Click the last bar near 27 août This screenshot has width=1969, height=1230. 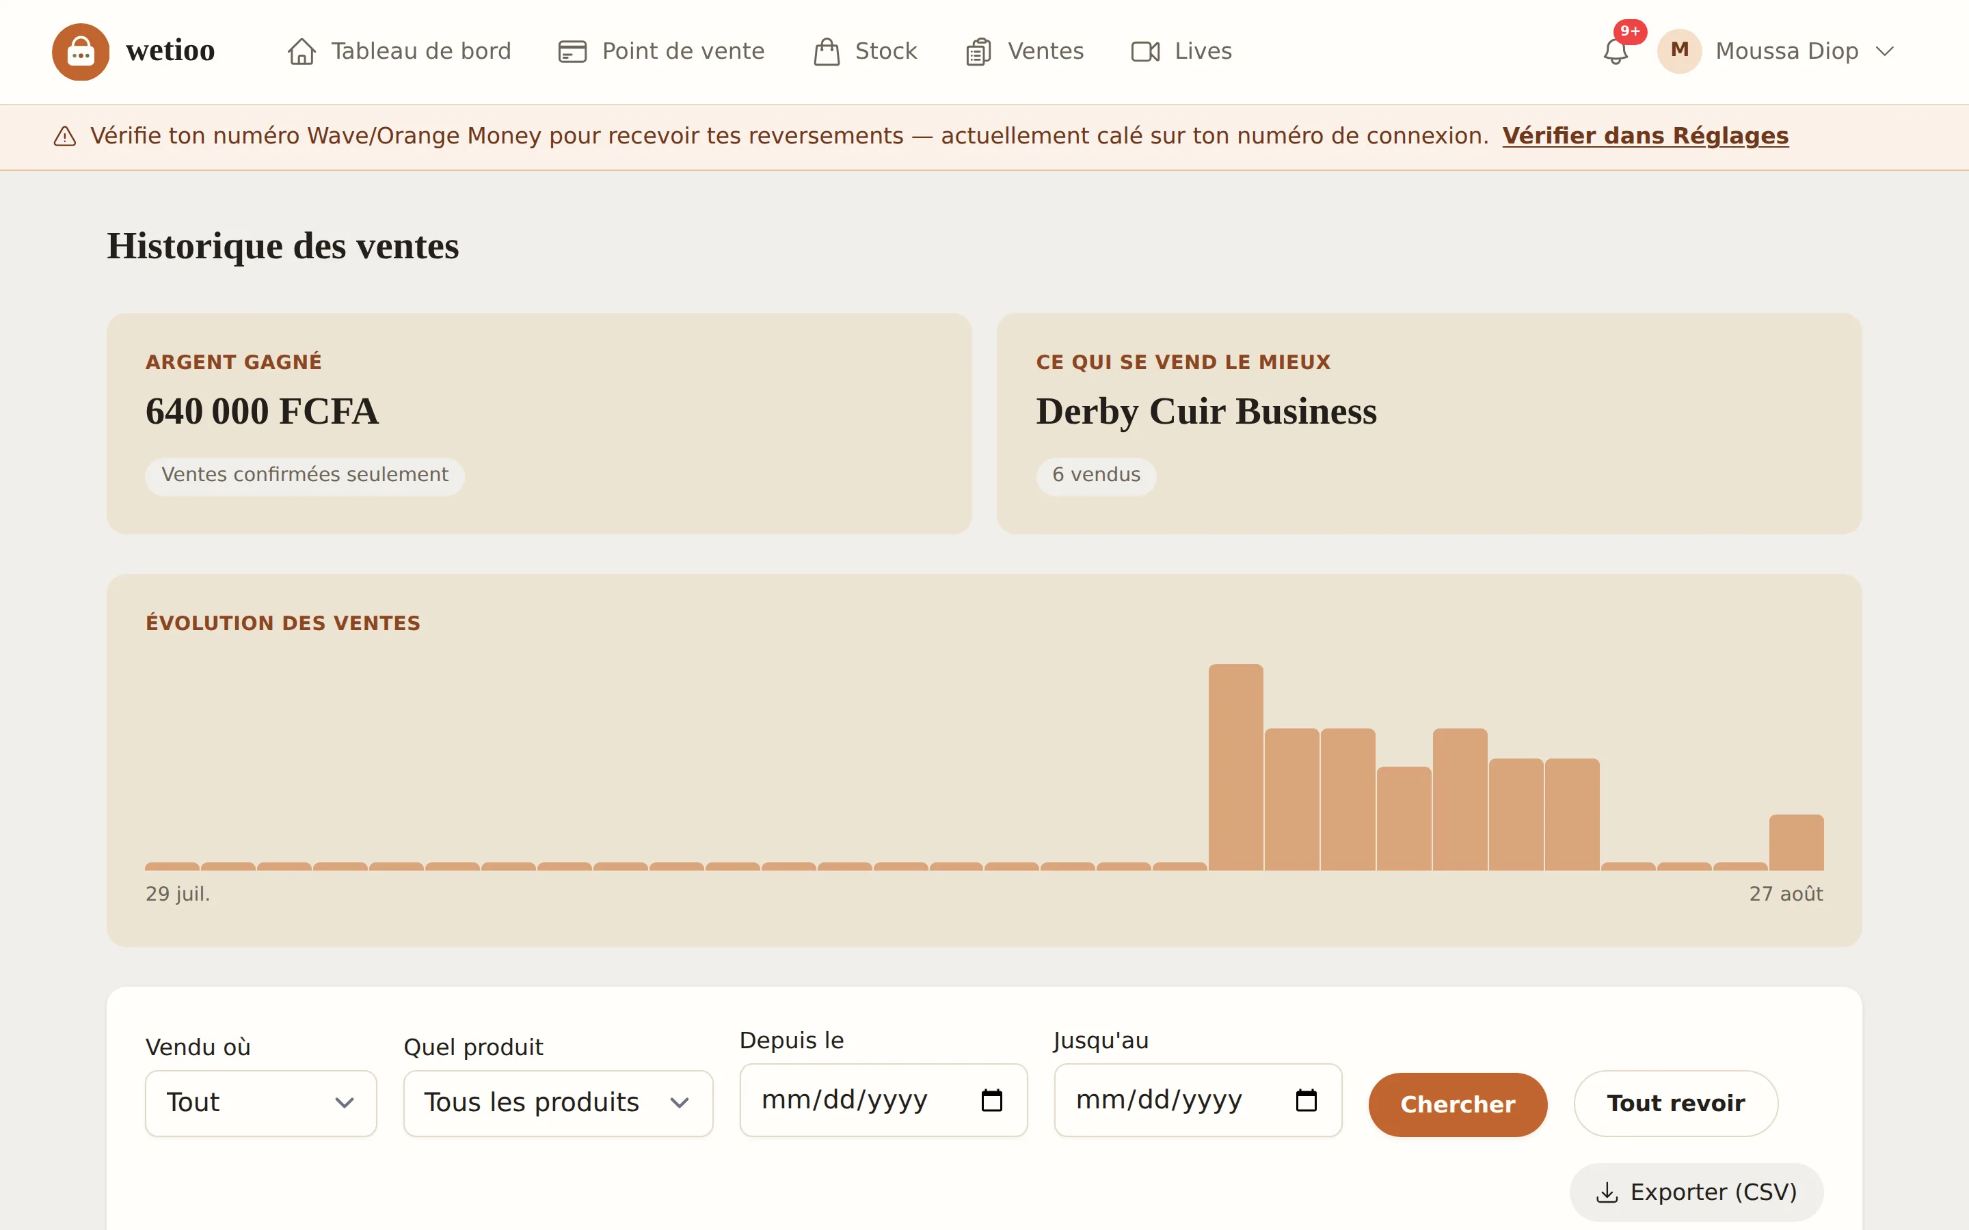pyautogui.click(x=1796, y=843)
